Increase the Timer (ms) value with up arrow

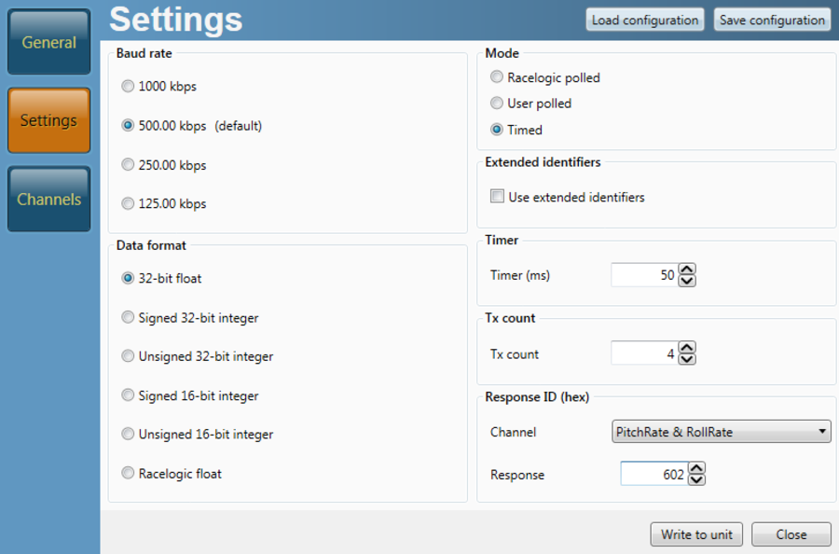pos(687,270)
